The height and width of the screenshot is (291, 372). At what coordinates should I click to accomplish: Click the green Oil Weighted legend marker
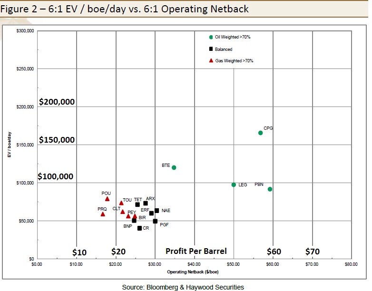point(211,37)
